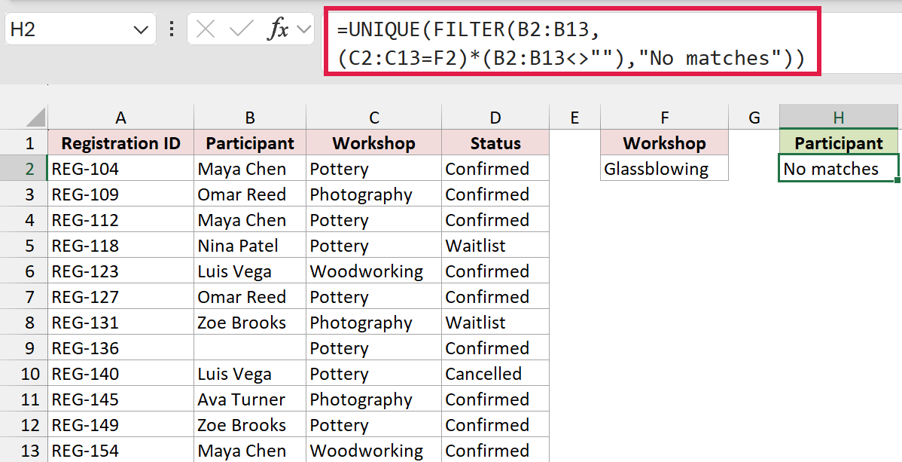Click the Select All corner triangle

(35, 118)
